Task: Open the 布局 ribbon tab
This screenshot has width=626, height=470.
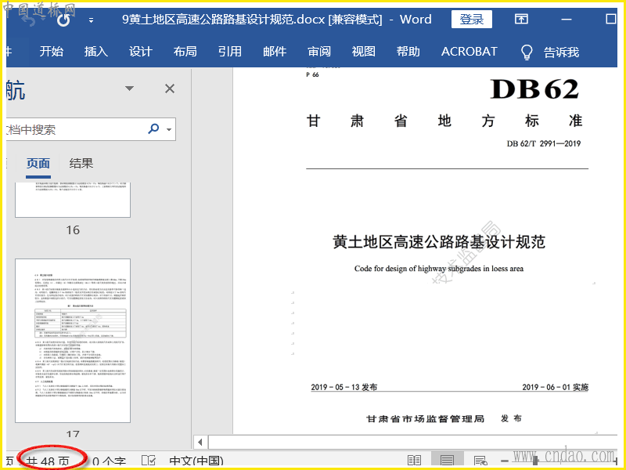Action: (x=185, y=51)
